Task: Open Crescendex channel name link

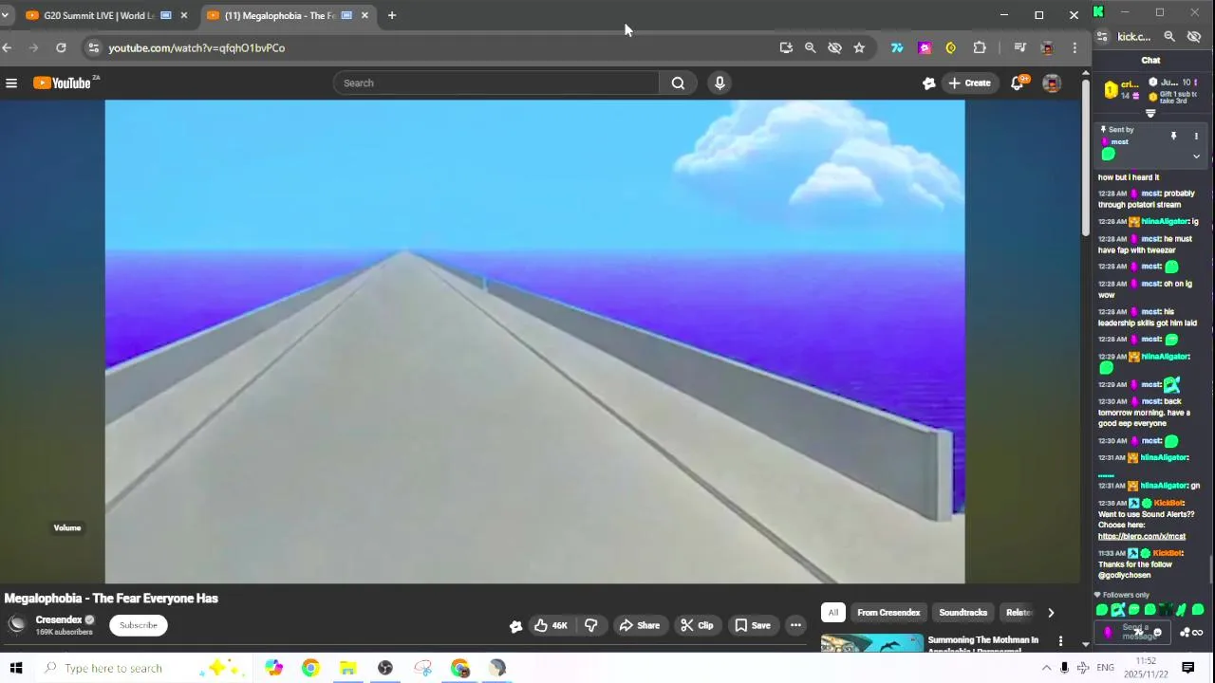Action: click(59, 619)
